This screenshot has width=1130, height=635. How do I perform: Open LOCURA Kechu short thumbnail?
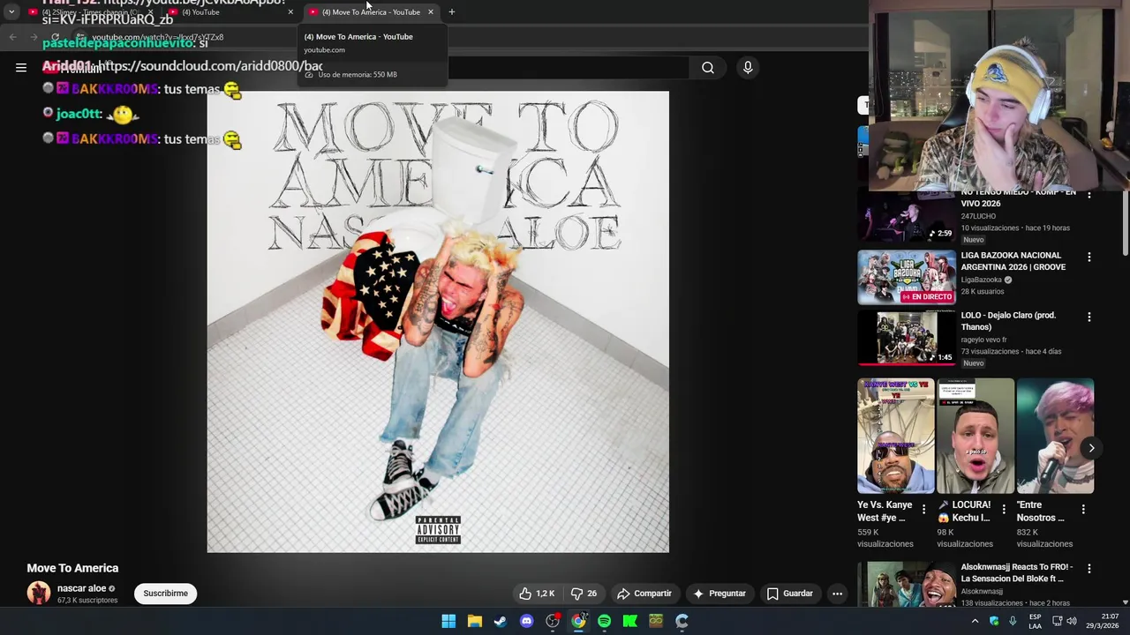pyautogui.click(x=976, y=436)
